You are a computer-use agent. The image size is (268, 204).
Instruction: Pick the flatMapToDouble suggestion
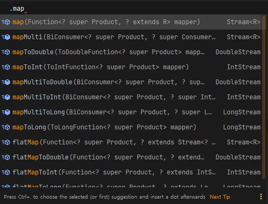pos(131,157)
